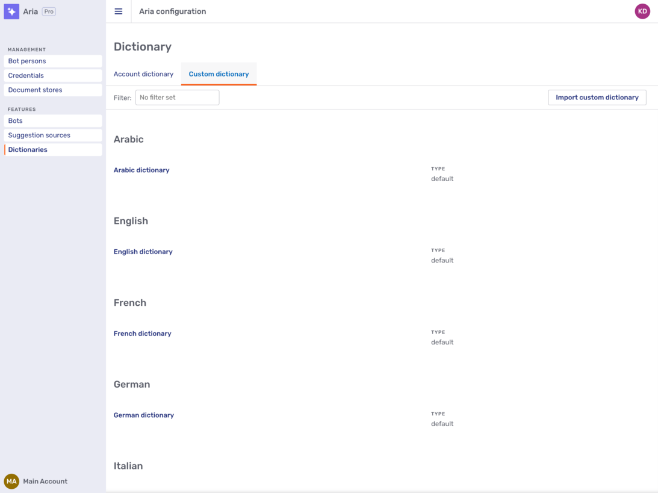
Task: Focus the Filter input field
Action: (x=177, y=98)
